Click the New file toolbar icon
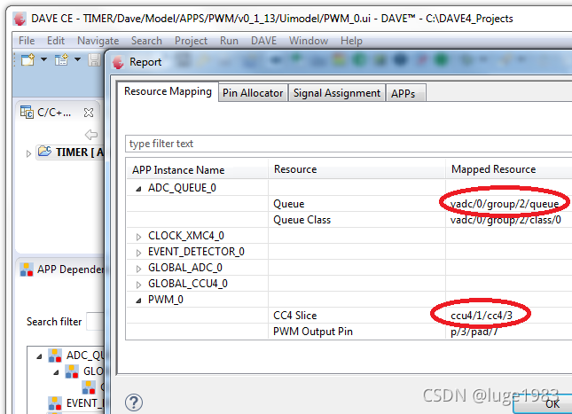This screenshot has height=414, width=572. (27, 59)
